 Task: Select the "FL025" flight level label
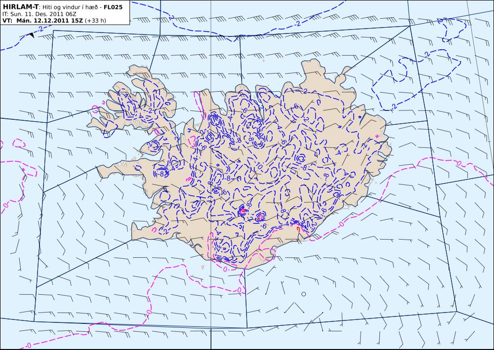click(x=113, y=7)
